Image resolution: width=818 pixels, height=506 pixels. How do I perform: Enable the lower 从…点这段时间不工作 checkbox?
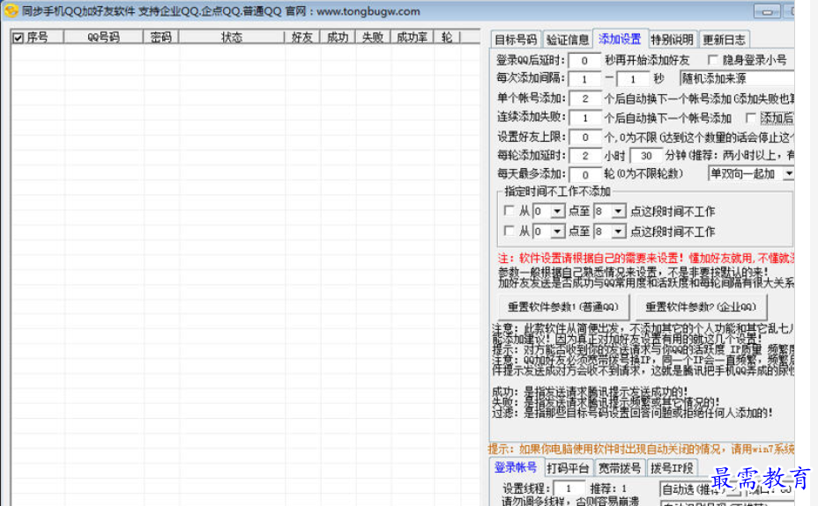[509, 231]
